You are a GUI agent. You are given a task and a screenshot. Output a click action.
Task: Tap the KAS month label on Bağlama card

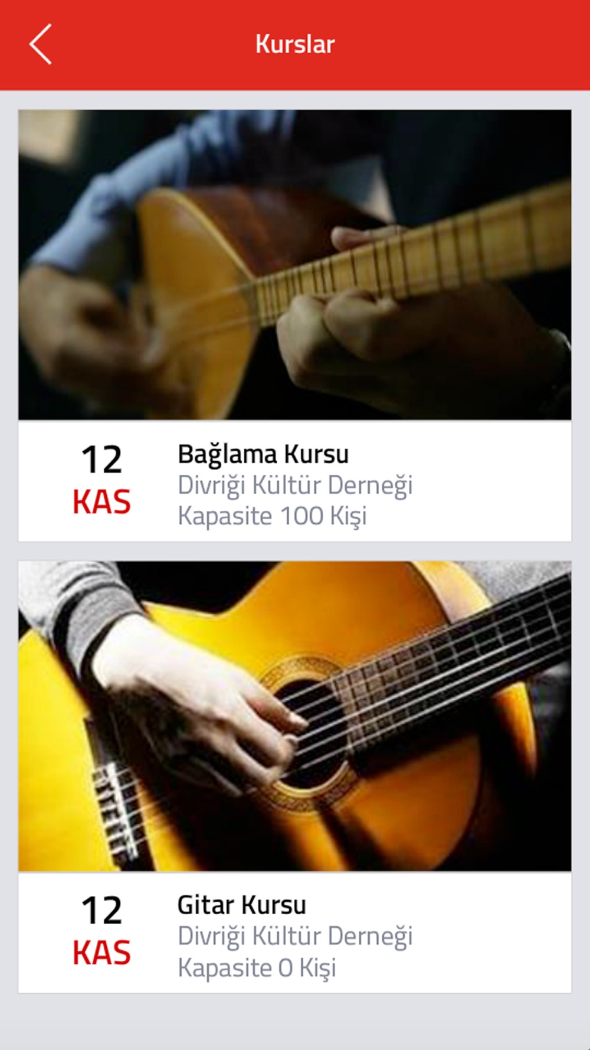coord(101,503)
